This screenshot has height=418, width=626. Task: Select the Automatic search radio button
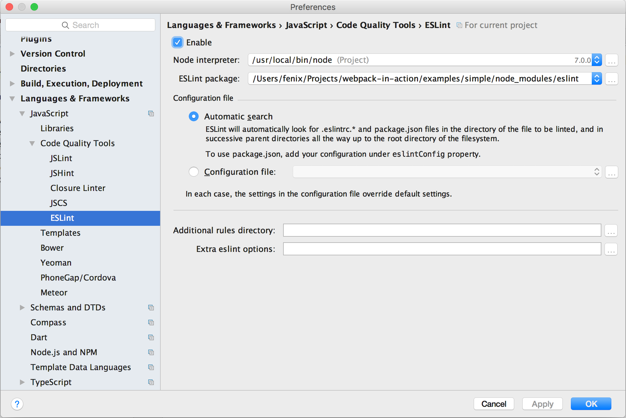pos(193,116)
